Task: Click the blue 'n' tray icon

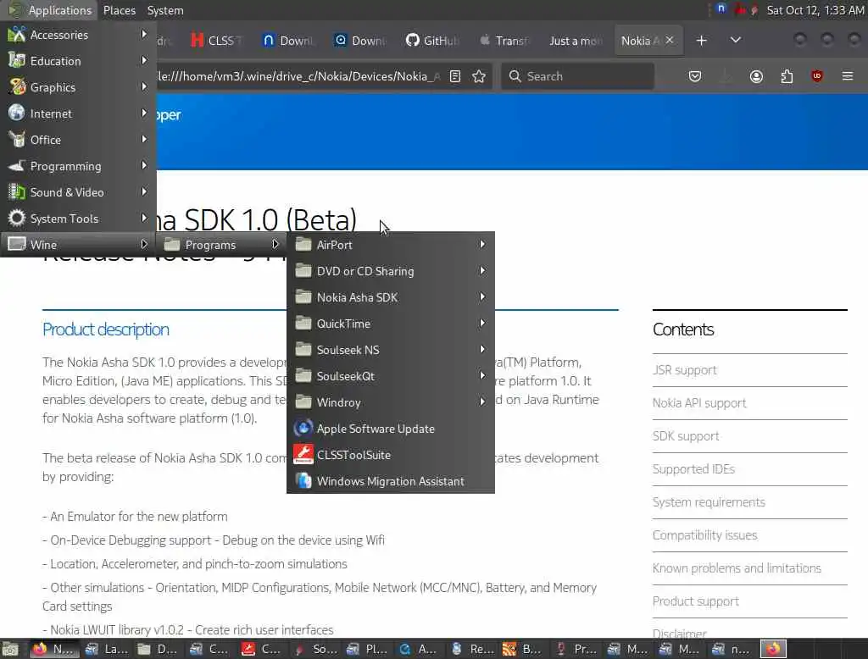Action: 721,8
